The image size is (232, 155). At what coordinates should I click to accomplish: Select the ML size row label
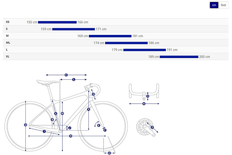8,43
